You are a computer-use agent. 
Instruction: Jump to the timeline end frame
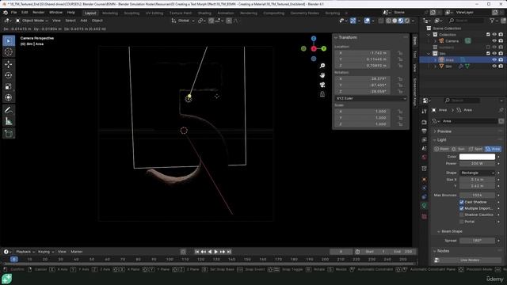pyautogui.click(x=229, y=252)
